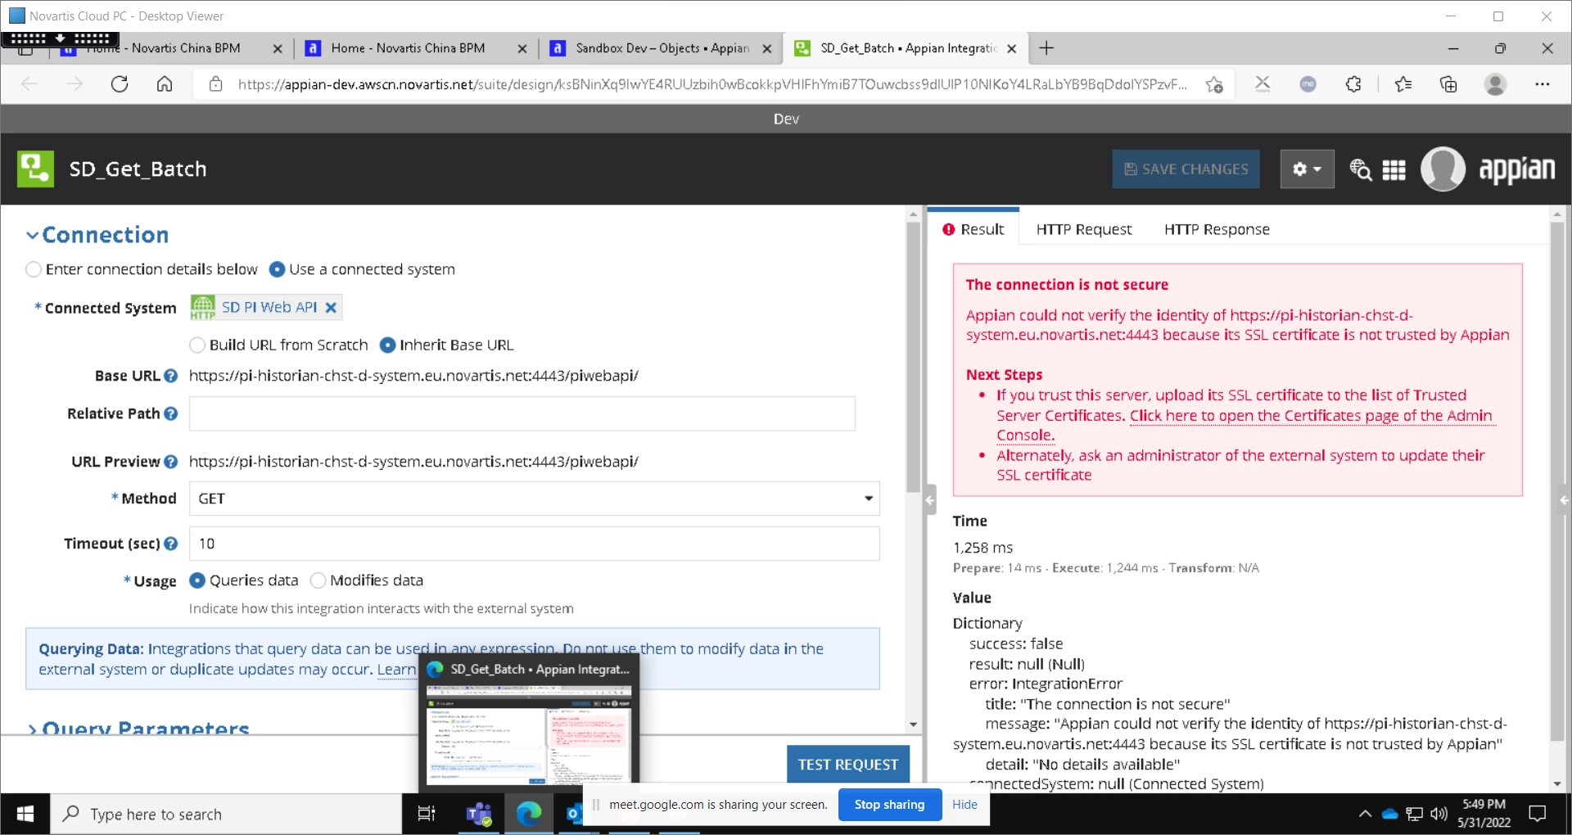Show hidden system tray icons

(x=1365, y=814)
